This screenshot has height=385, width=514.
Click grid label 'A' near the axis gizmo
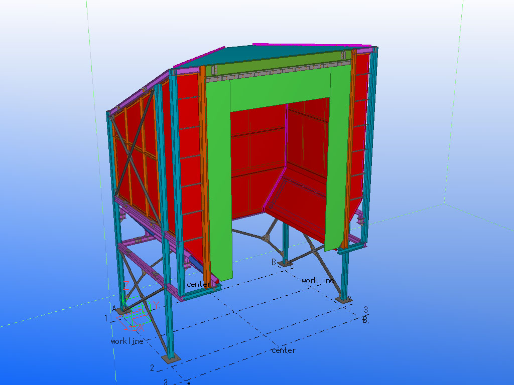point(114,308)
